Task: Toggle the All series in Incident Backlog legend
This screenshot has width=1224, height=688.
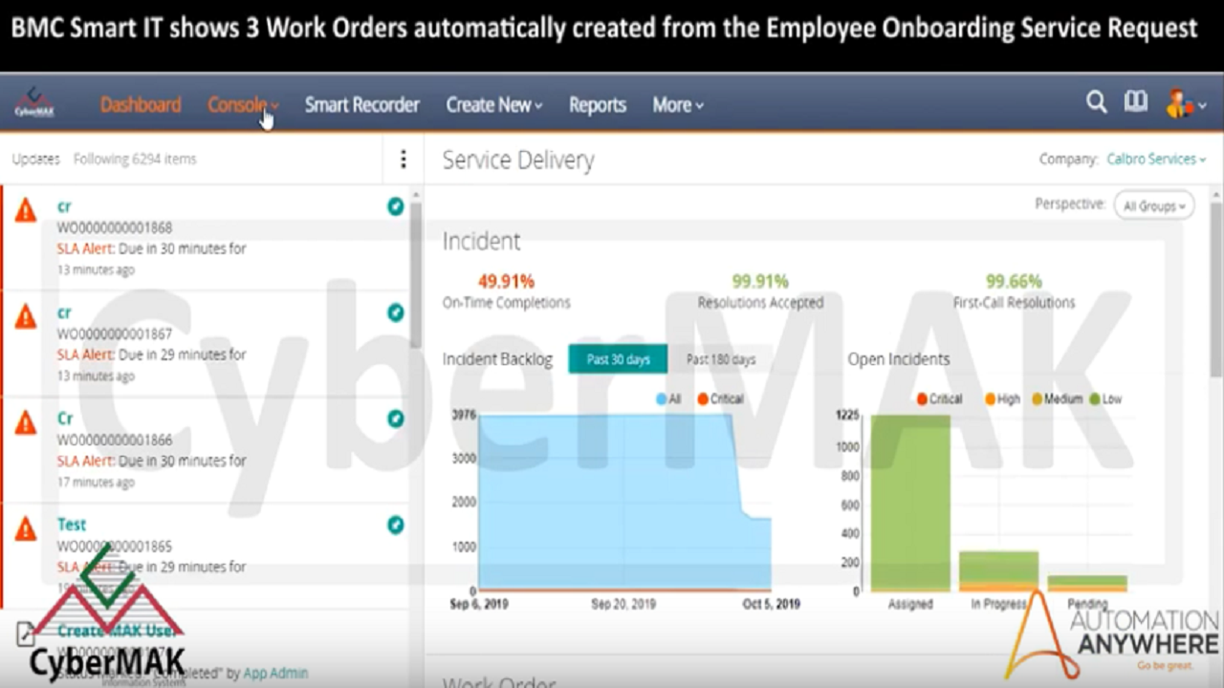Action: click(668, 398)
